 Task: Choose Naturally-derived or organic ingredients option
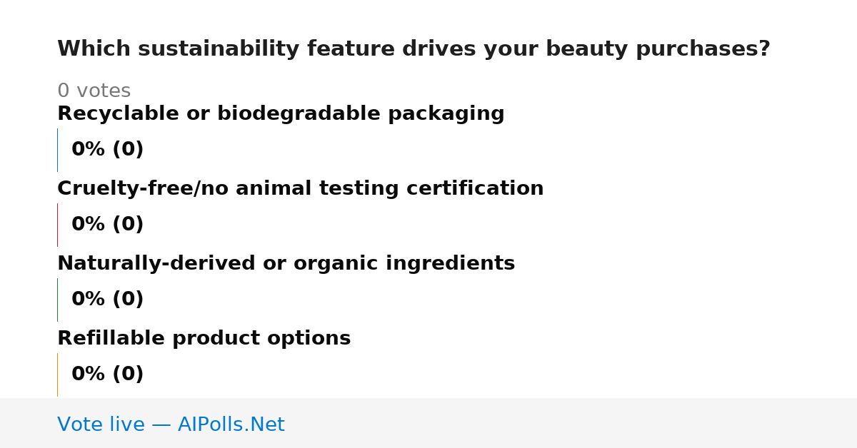pos(286,264)
